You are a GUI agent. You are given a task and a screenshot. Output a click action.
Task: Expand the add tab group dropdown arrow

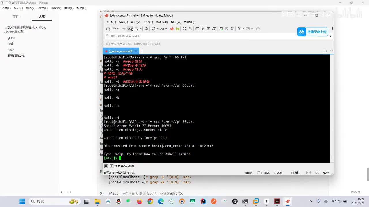[x=244, y=29]
